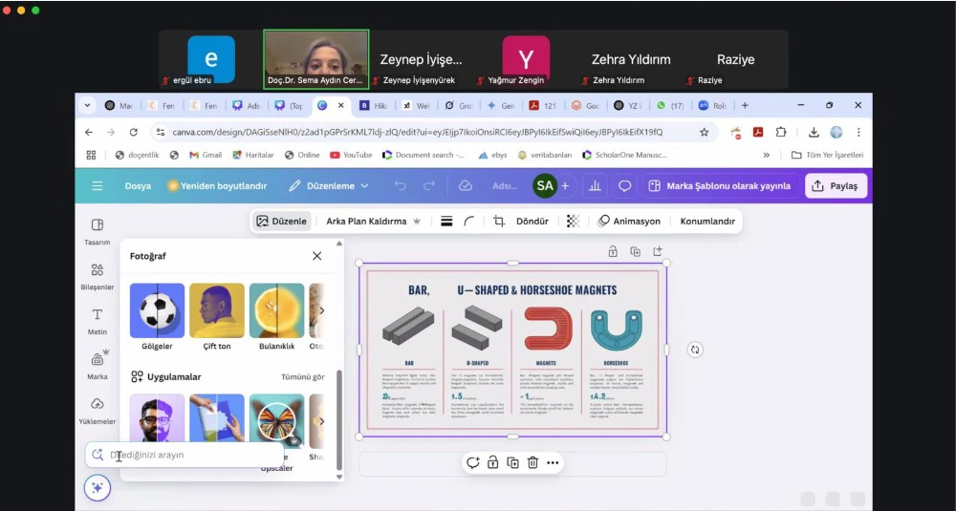956x511 pixels.
Task: Open the analytics bar chart icon
Action: pos(595,185)
